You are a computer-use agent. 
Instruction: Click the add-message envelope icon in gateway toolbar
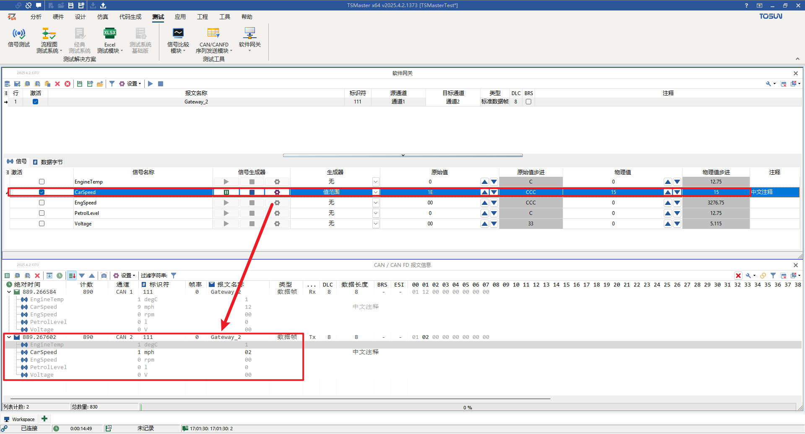[x=17, y=84]
